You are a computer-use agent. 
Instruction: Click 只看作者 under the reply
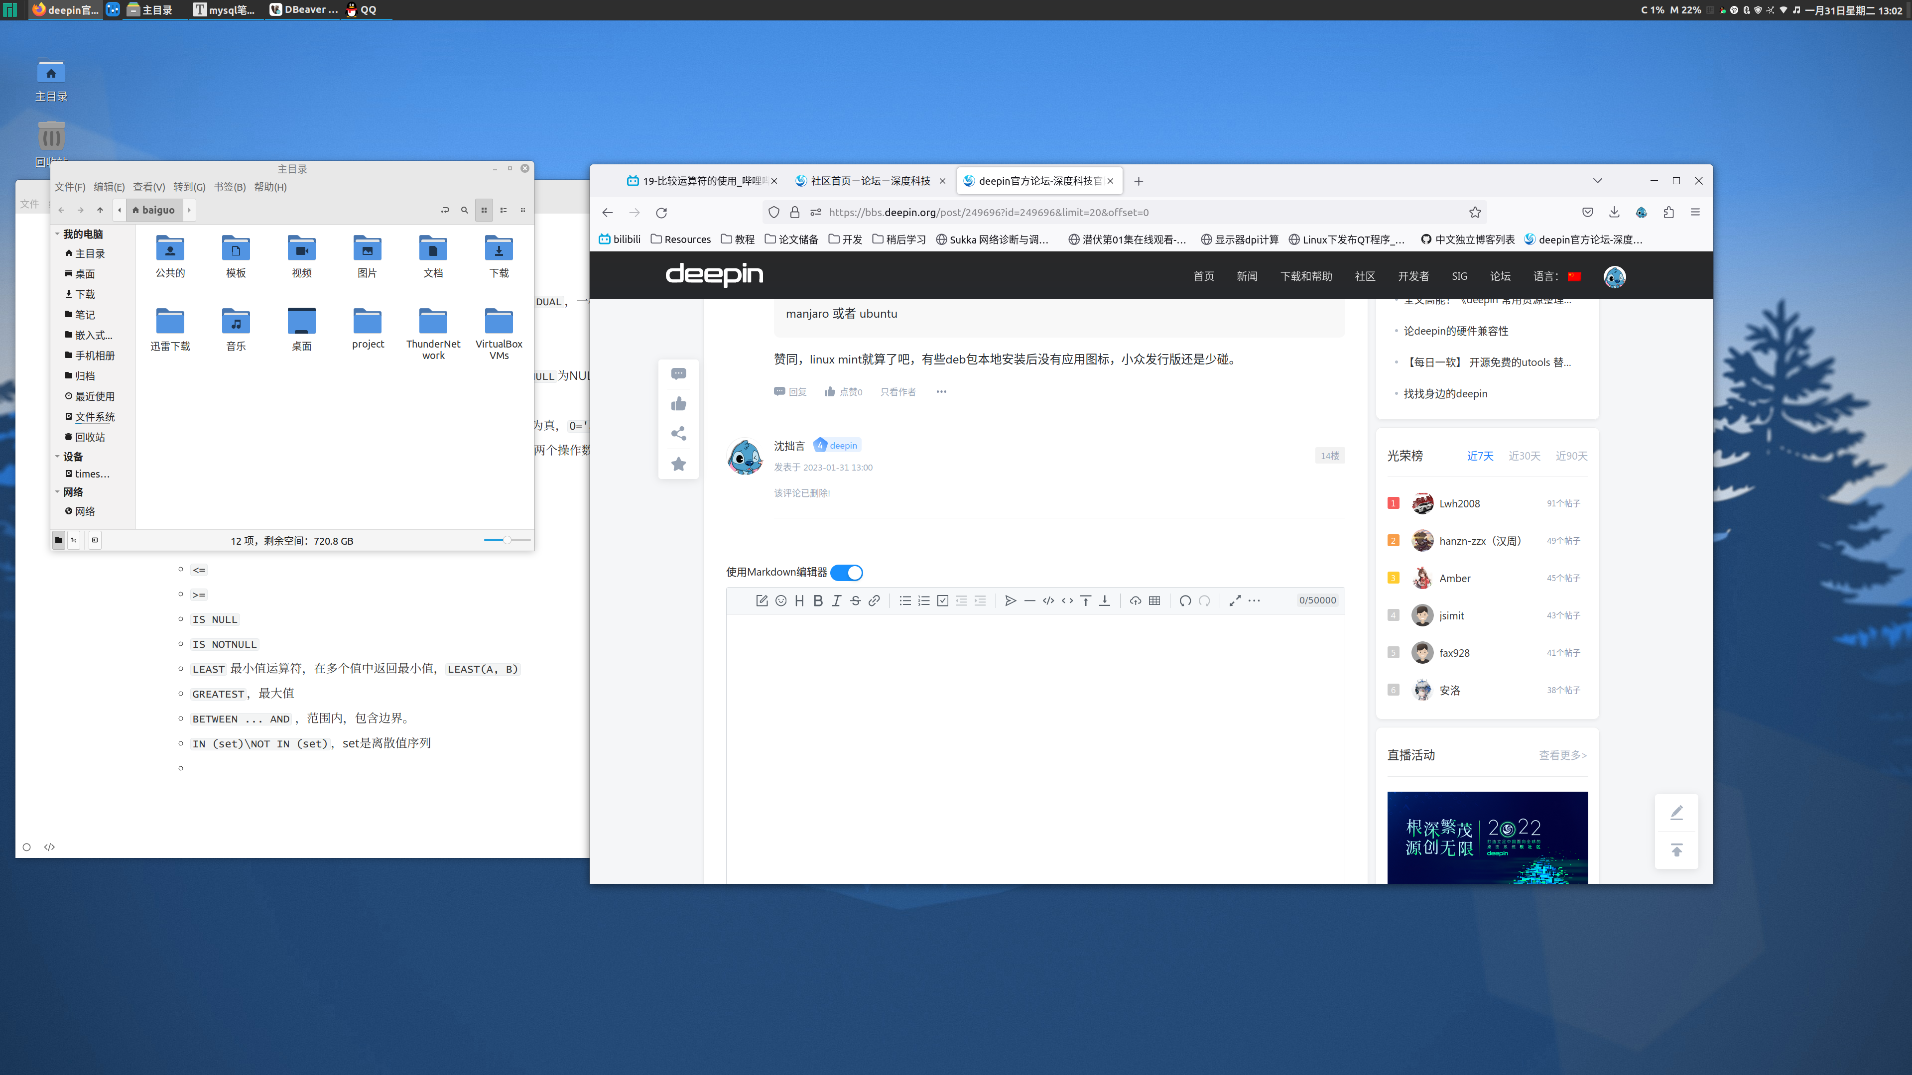click(x=897, y=392)
